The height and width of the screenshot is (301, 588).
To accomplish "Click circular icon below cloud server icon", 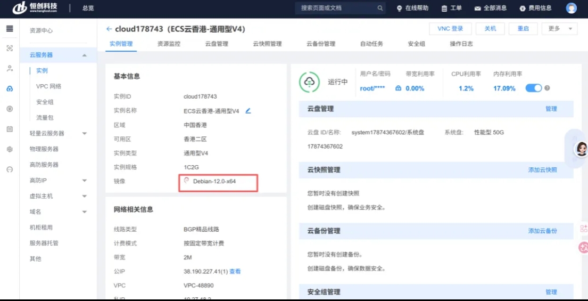I will point(10,109).
